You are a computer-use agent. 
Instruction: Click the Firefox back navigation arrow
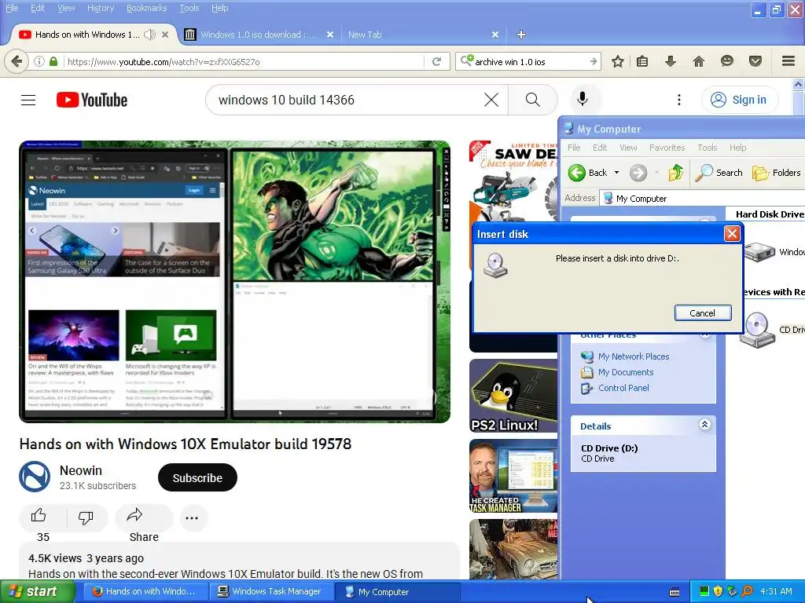point(17,61)
